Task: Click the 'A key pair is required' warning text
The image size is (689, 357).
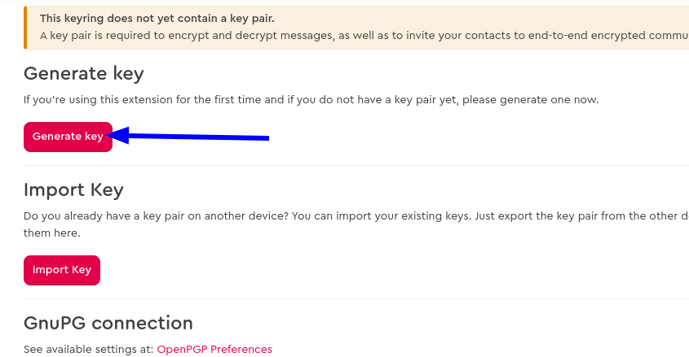Action: pos(364,36)
